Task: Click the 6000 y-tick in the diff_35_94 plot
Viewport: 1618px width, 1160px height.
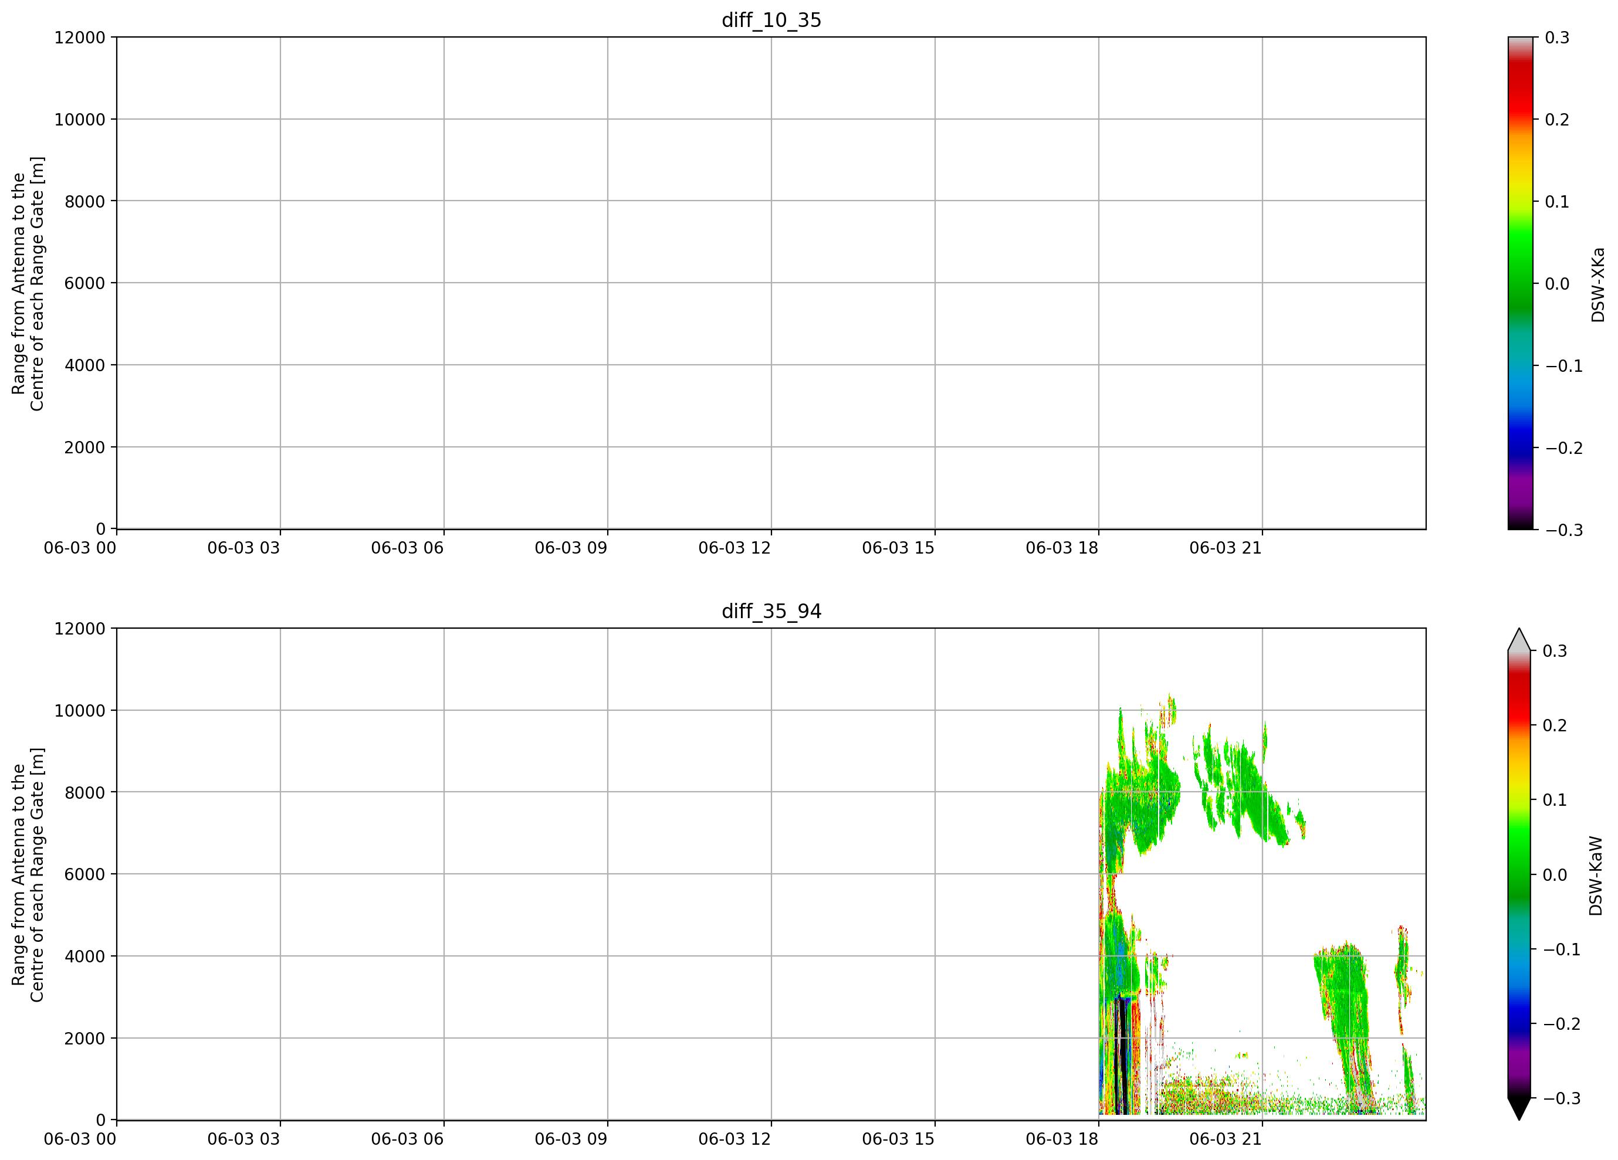Action: 85,875
